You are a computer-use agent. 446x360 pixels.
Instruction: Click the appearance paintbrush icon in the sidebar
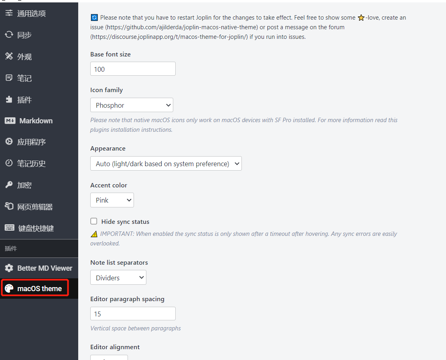pos(9,56)
